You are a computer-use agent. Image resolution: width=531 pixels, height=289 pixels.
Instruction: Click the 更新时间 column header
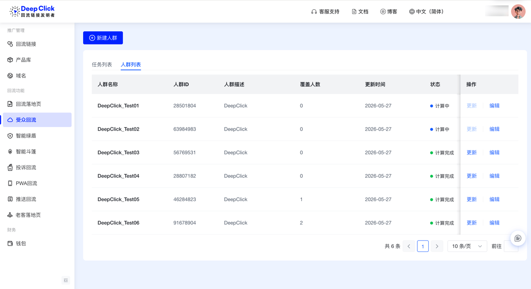click(x=375, y=84)
